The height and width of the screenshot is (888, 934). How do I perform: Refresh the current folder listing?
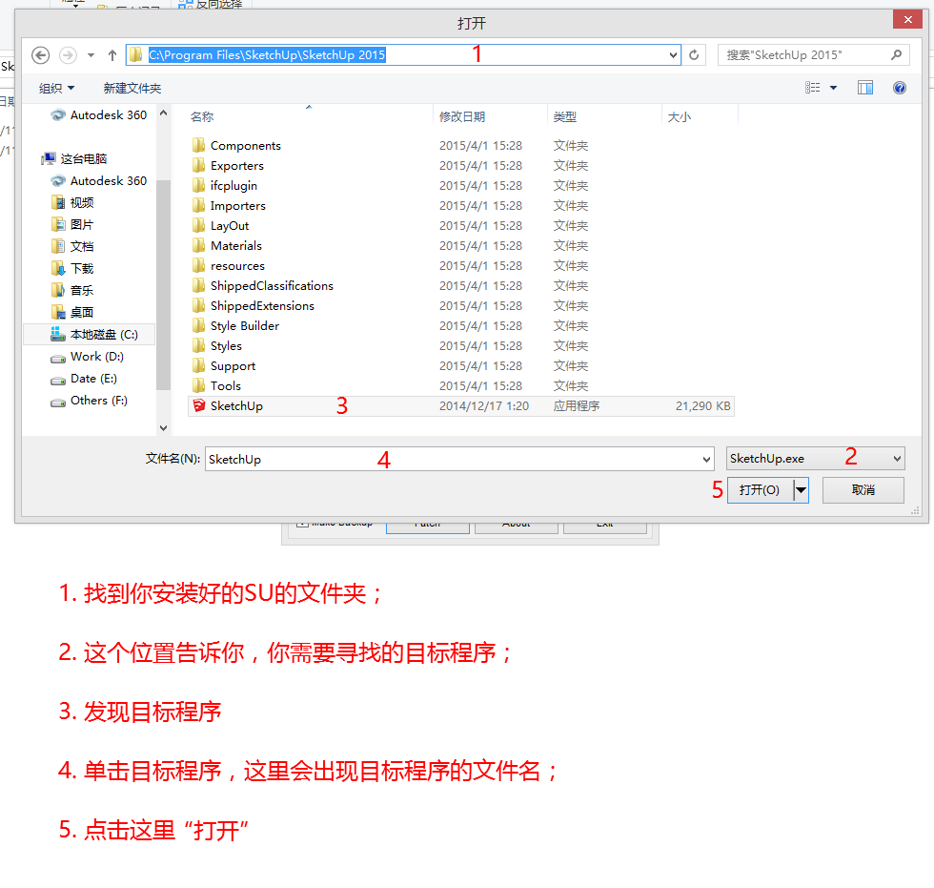[694, 55]
